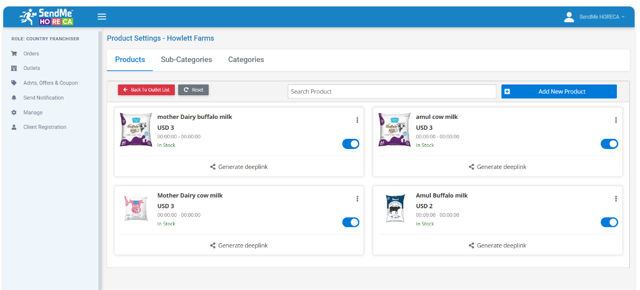Open Client Registration in sidebar
This screenshot has height=290, width=640.
pyautogui.click(x=45, y=127)
